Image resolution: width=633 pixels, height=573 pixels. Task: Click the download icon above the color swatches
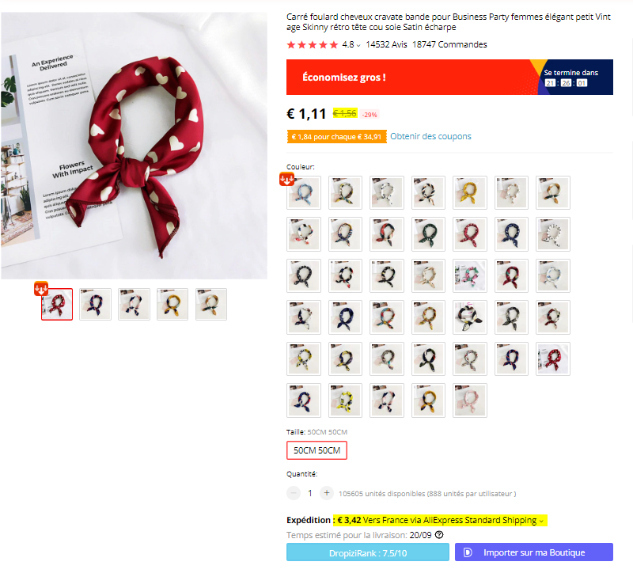coord(286,179)
